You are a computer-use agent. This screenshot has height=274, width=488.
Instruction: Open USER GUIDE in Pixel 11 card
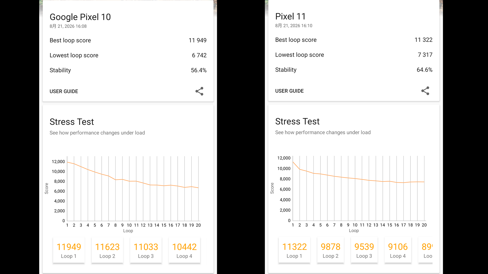click(289, 91)
